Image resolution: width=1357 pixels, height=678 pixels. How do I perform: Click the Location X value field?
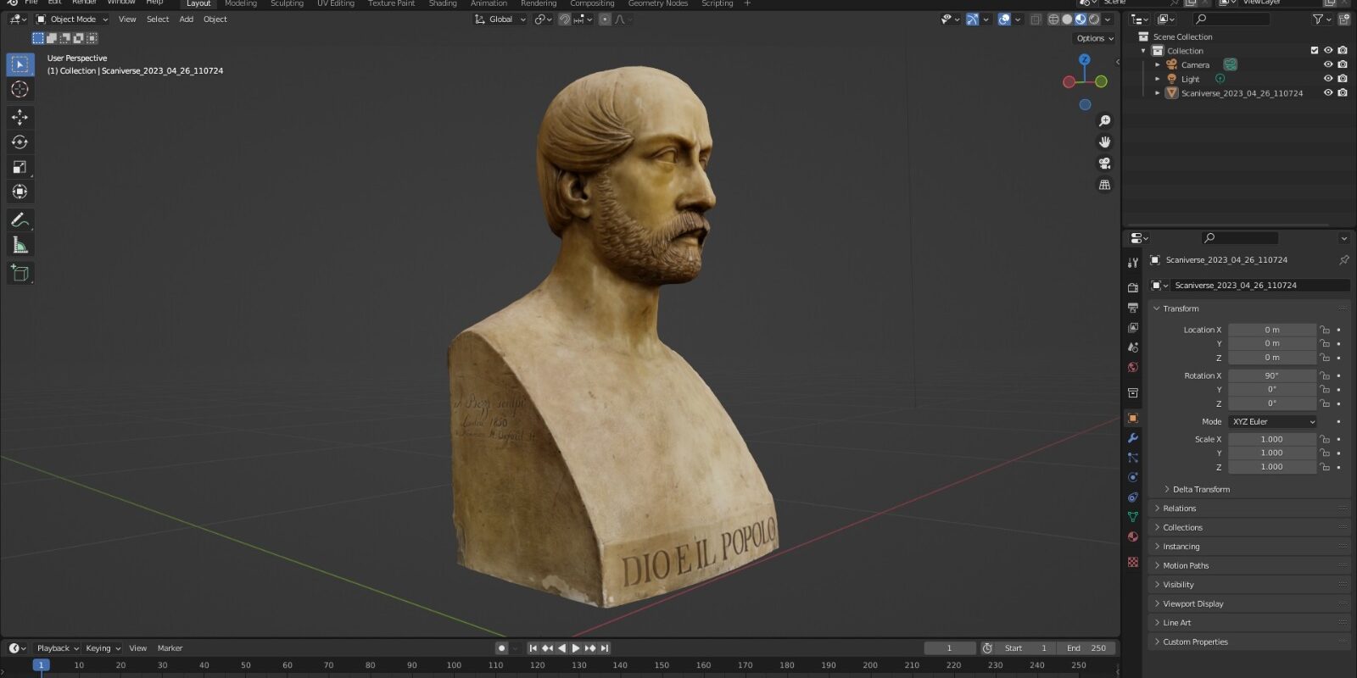click(1271, 330)
